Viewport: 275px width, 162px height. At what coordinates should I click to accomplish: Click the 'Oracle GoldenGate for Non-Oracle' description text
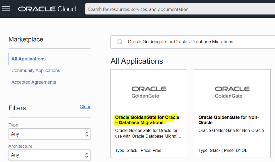coord(231,131)
